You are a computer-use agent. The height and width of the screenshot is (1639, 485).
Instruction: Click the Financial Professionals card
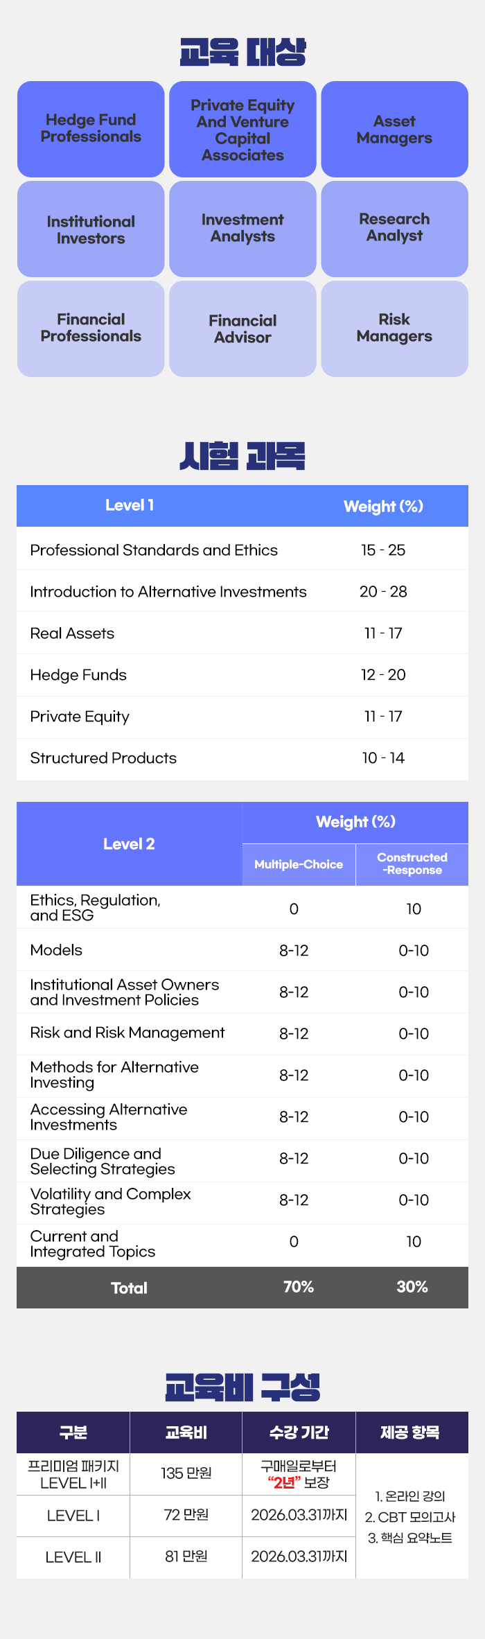pyautogui.click(x=91, y=328)
